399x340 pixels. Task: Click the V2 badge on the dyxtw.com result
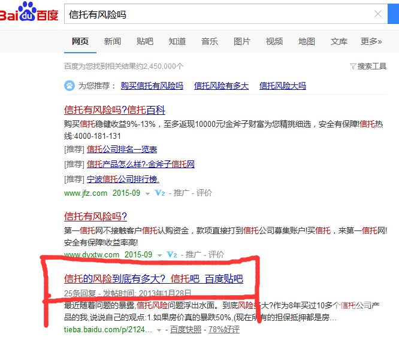coord(172,254)
